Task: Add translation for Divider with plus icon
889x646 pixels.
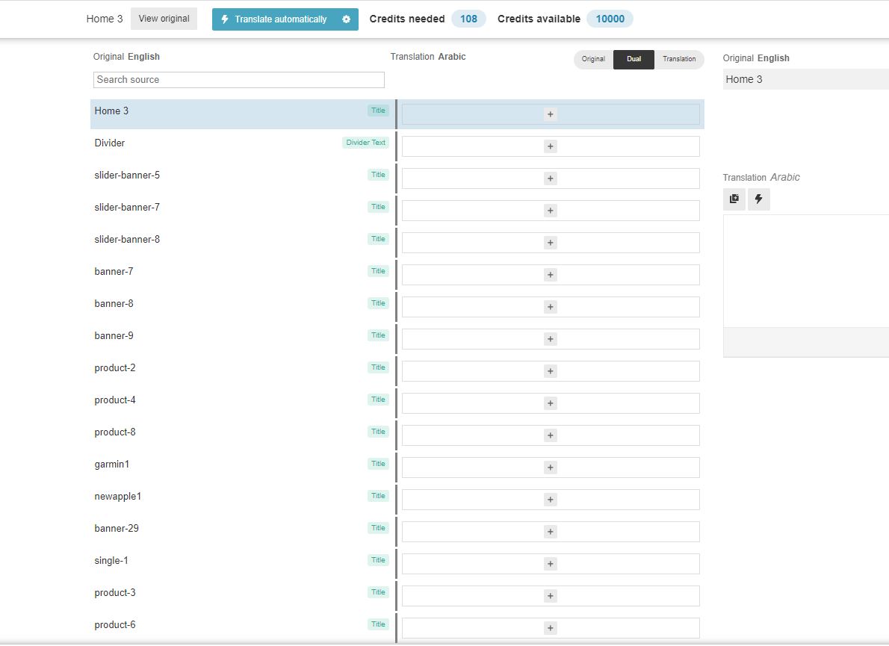Action: pyautogui.click(x=551, y=146)
